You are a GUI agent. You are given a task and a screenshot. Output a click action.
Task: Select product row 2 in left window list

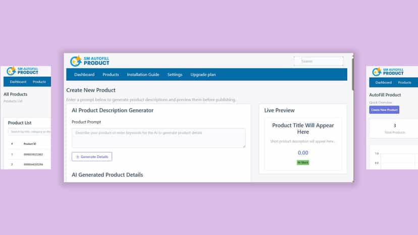(28, 164)
